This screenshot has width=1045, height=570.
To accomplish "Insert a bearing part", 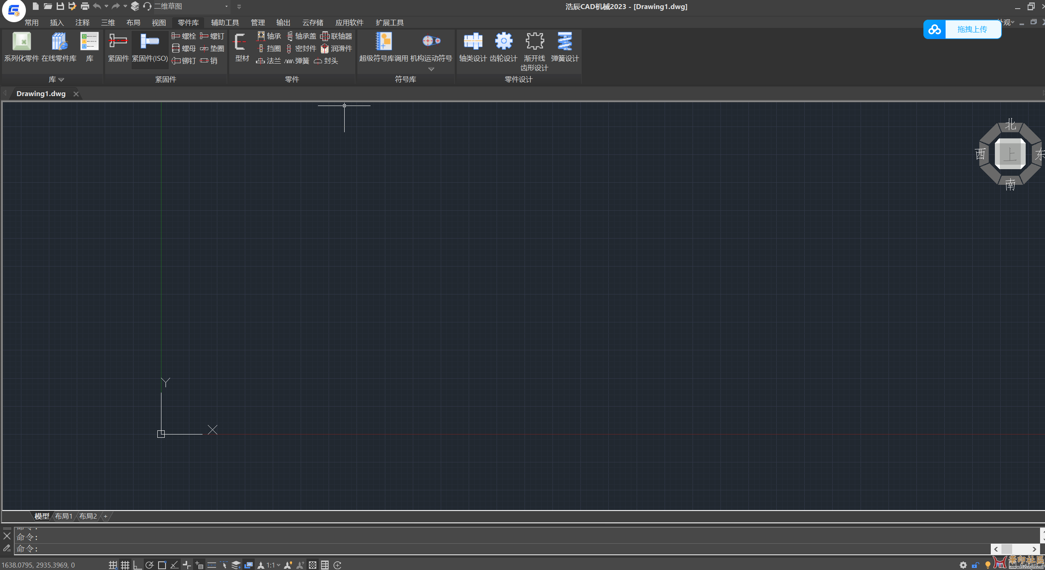I will [x=269, y=36].
